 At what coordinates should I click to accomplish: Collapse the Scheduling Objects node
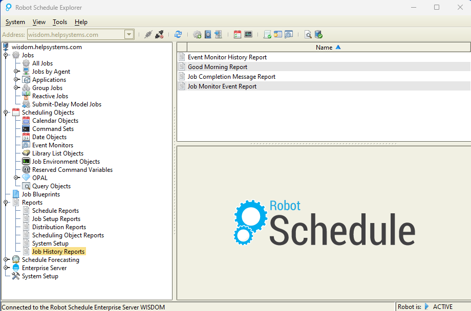click(6, 113)
